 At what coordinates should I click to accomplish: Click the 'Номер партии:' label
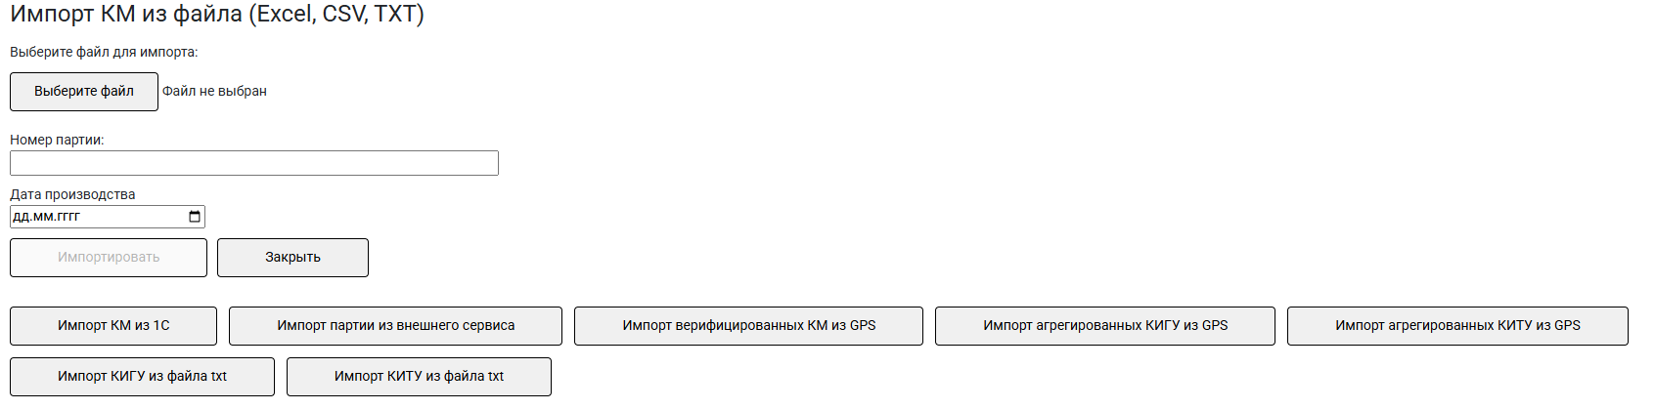[x=57, y=140]
